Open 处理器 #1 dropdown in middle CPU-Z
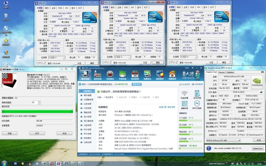The height and width of the screenshot is (166, 266). pyautogui.click(x=122, y=57)
